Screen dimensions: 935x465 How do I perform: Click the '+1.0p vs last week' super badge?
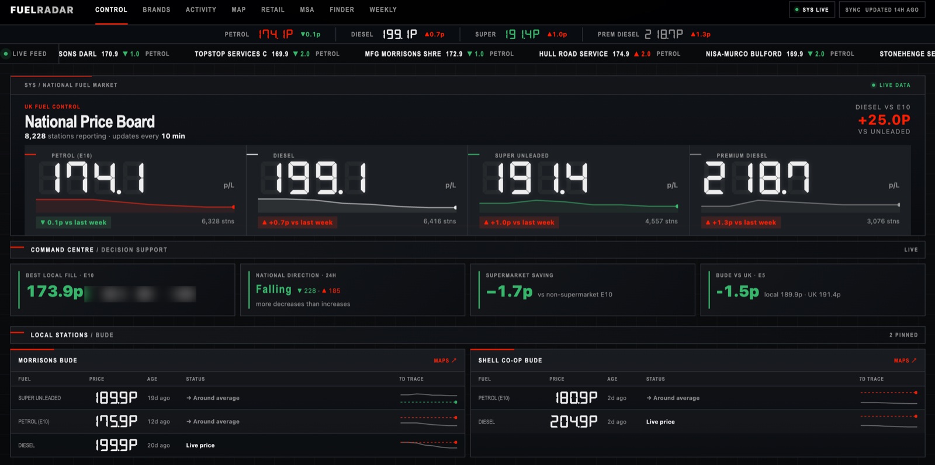pyautogui.click(x=520, y=222)
